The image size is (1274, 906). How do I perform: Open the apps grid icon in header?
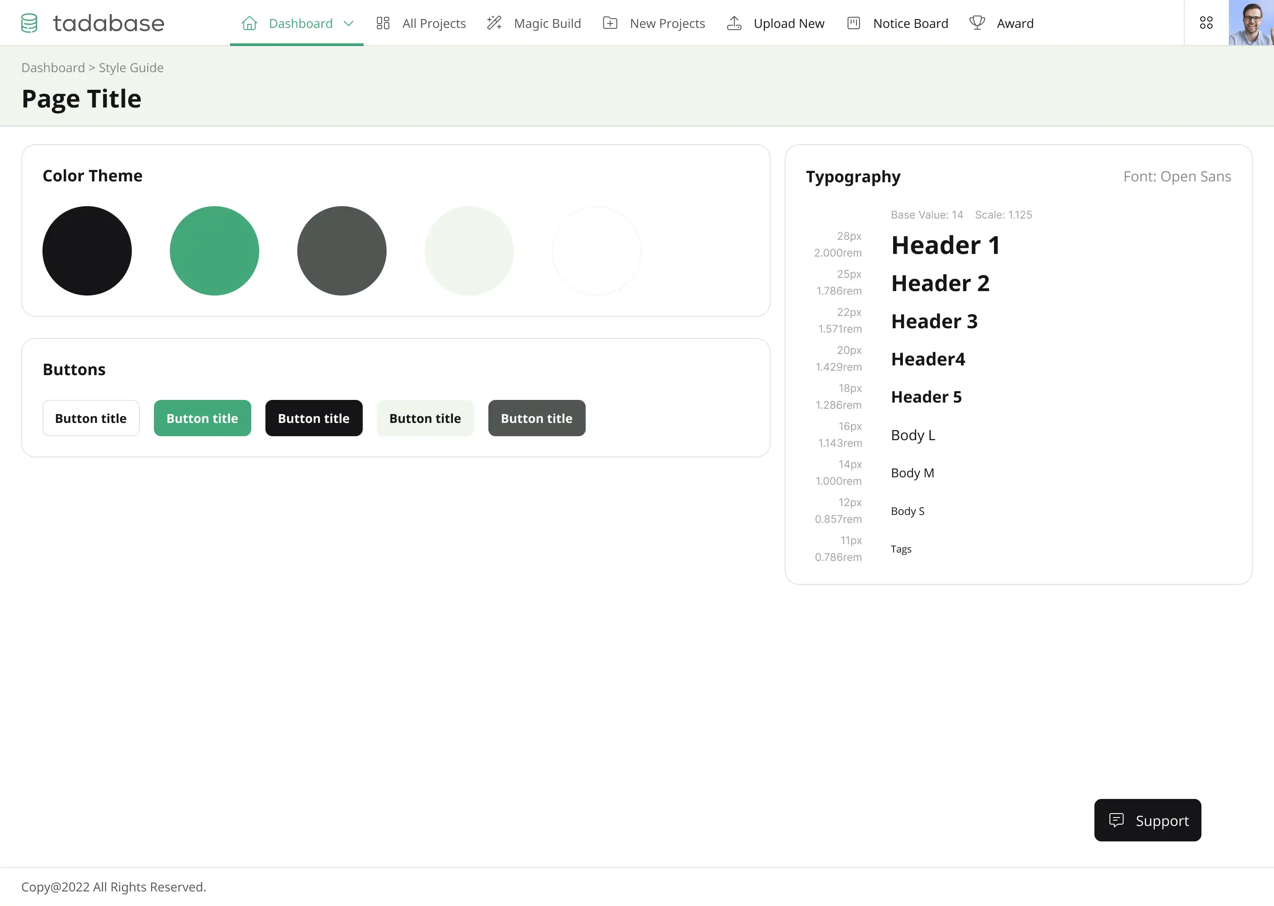[1206, 22]
